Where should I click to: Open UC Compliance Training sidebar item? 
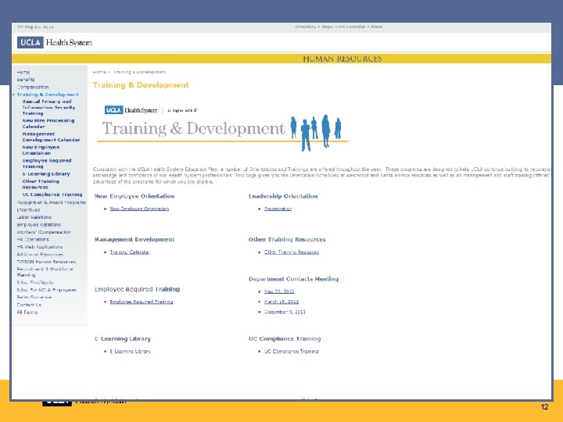coord(52,195)
